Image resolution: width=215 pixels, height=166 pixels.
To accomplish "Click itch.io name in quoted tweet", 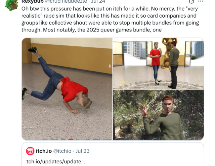I will click(x=44, y=151).
